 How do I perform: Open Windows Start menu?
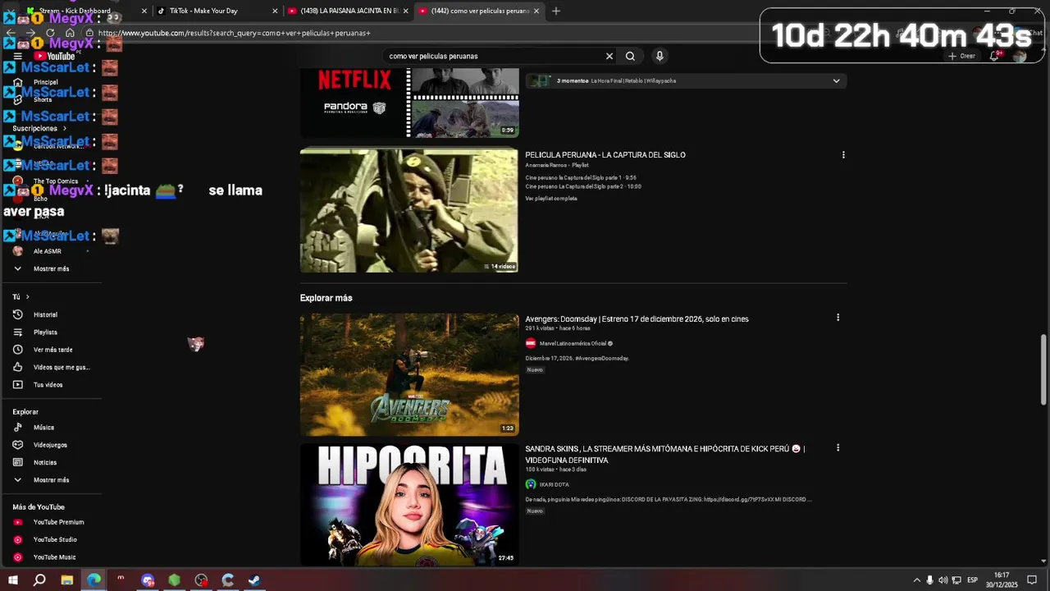point(13,580)
